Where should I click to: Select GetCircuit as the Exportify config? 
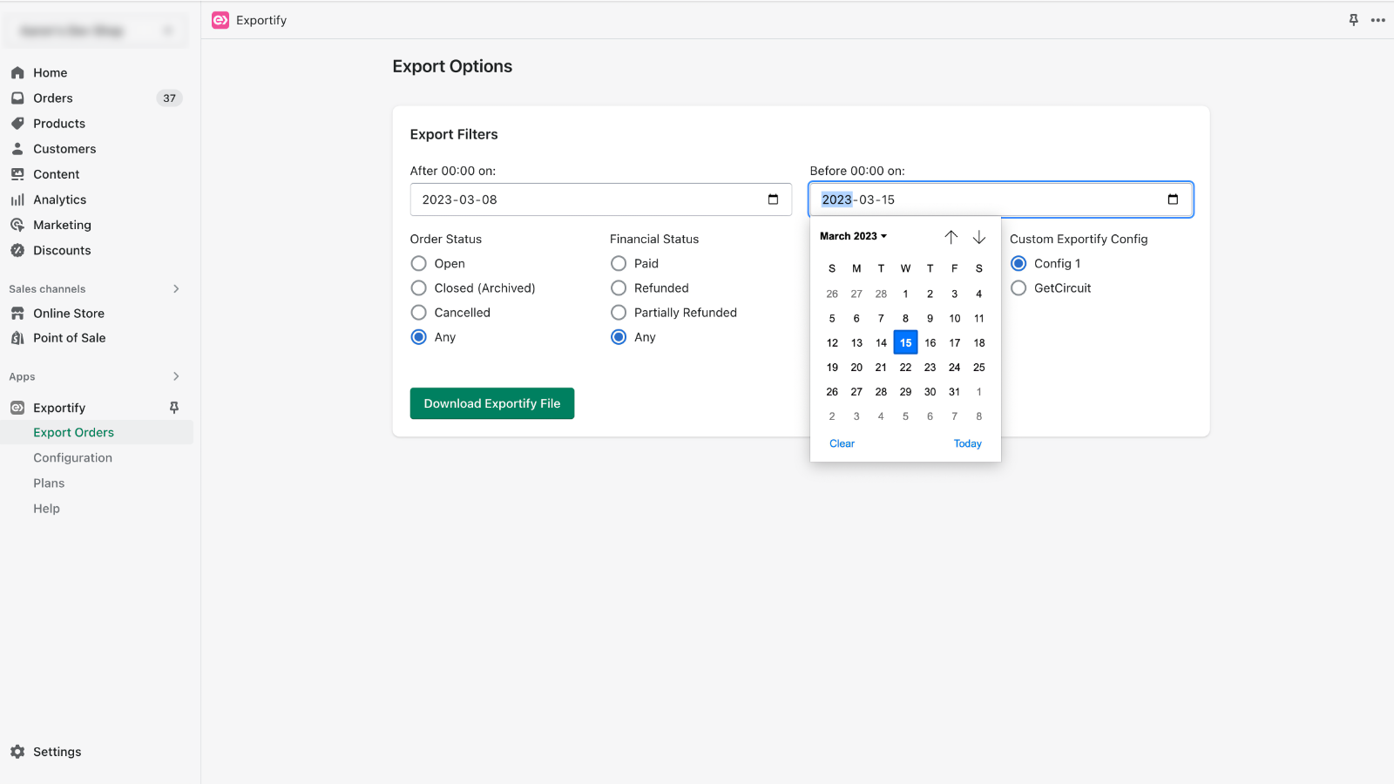(x=1018, y=288)
